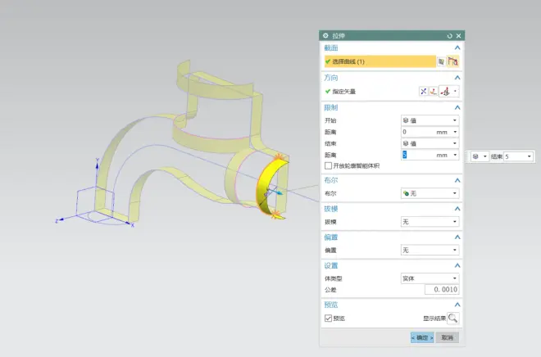Uncheck the 预览 checkbox

(x=329, y=319)
